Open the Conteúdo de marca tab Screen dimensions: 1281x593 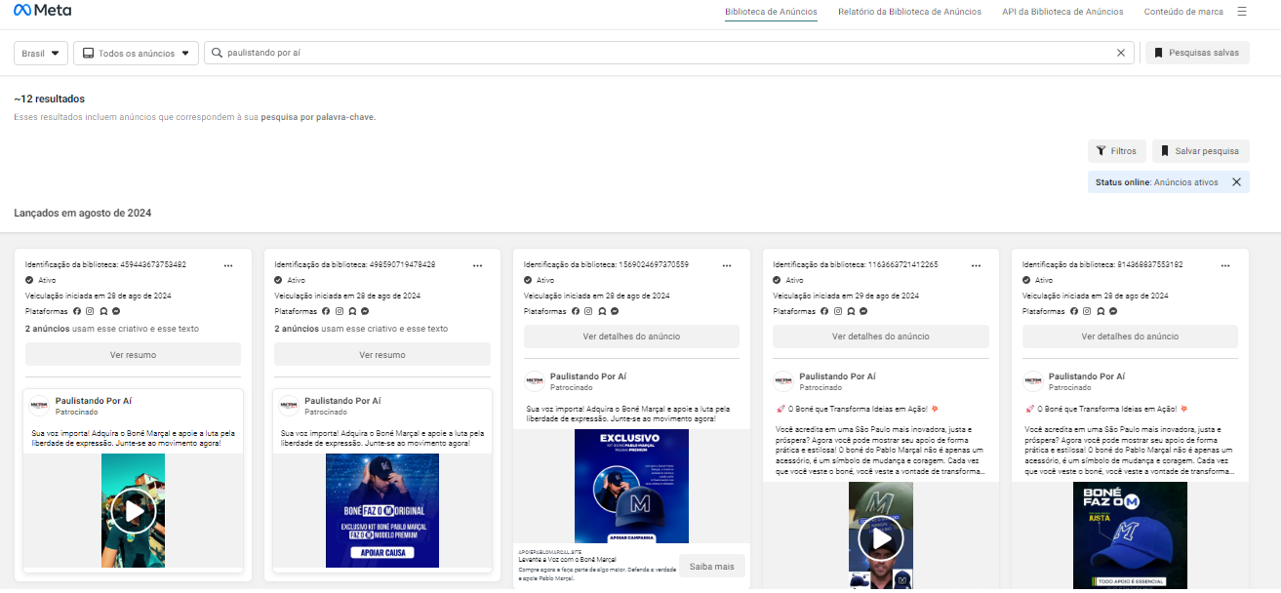point(1183,12)
